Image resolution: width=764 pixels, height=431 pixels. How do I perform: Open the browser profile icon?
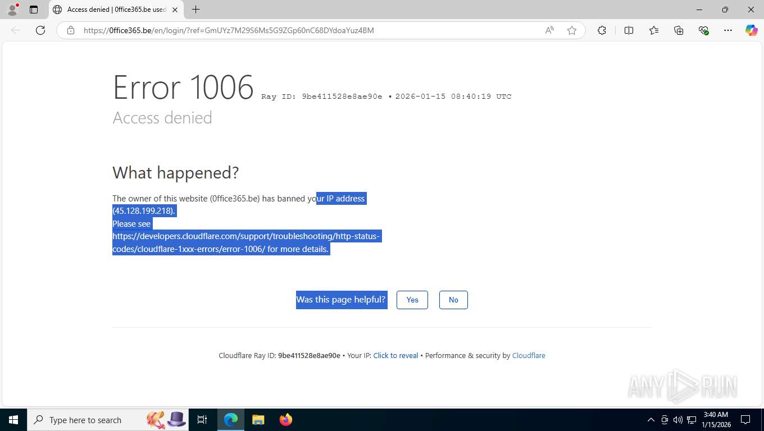coord(12,10)
